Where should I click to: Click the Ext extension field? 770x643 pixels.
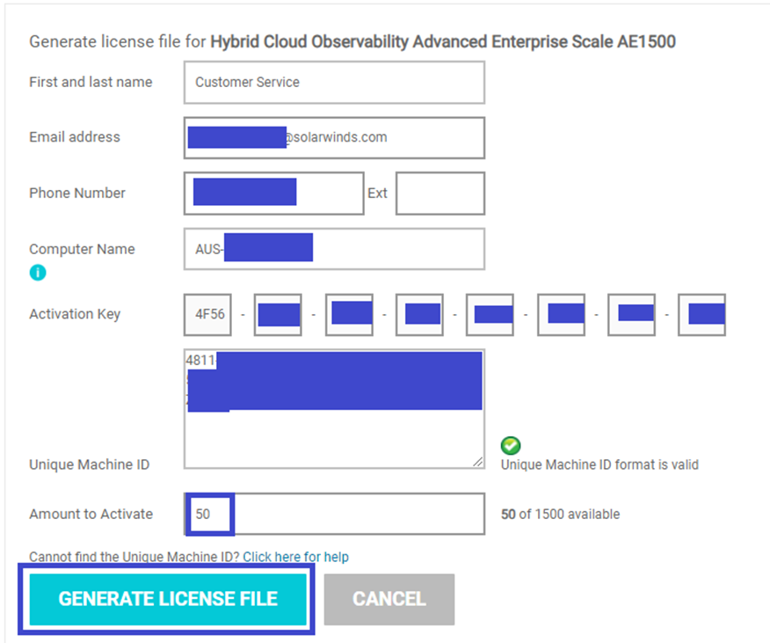439,194
